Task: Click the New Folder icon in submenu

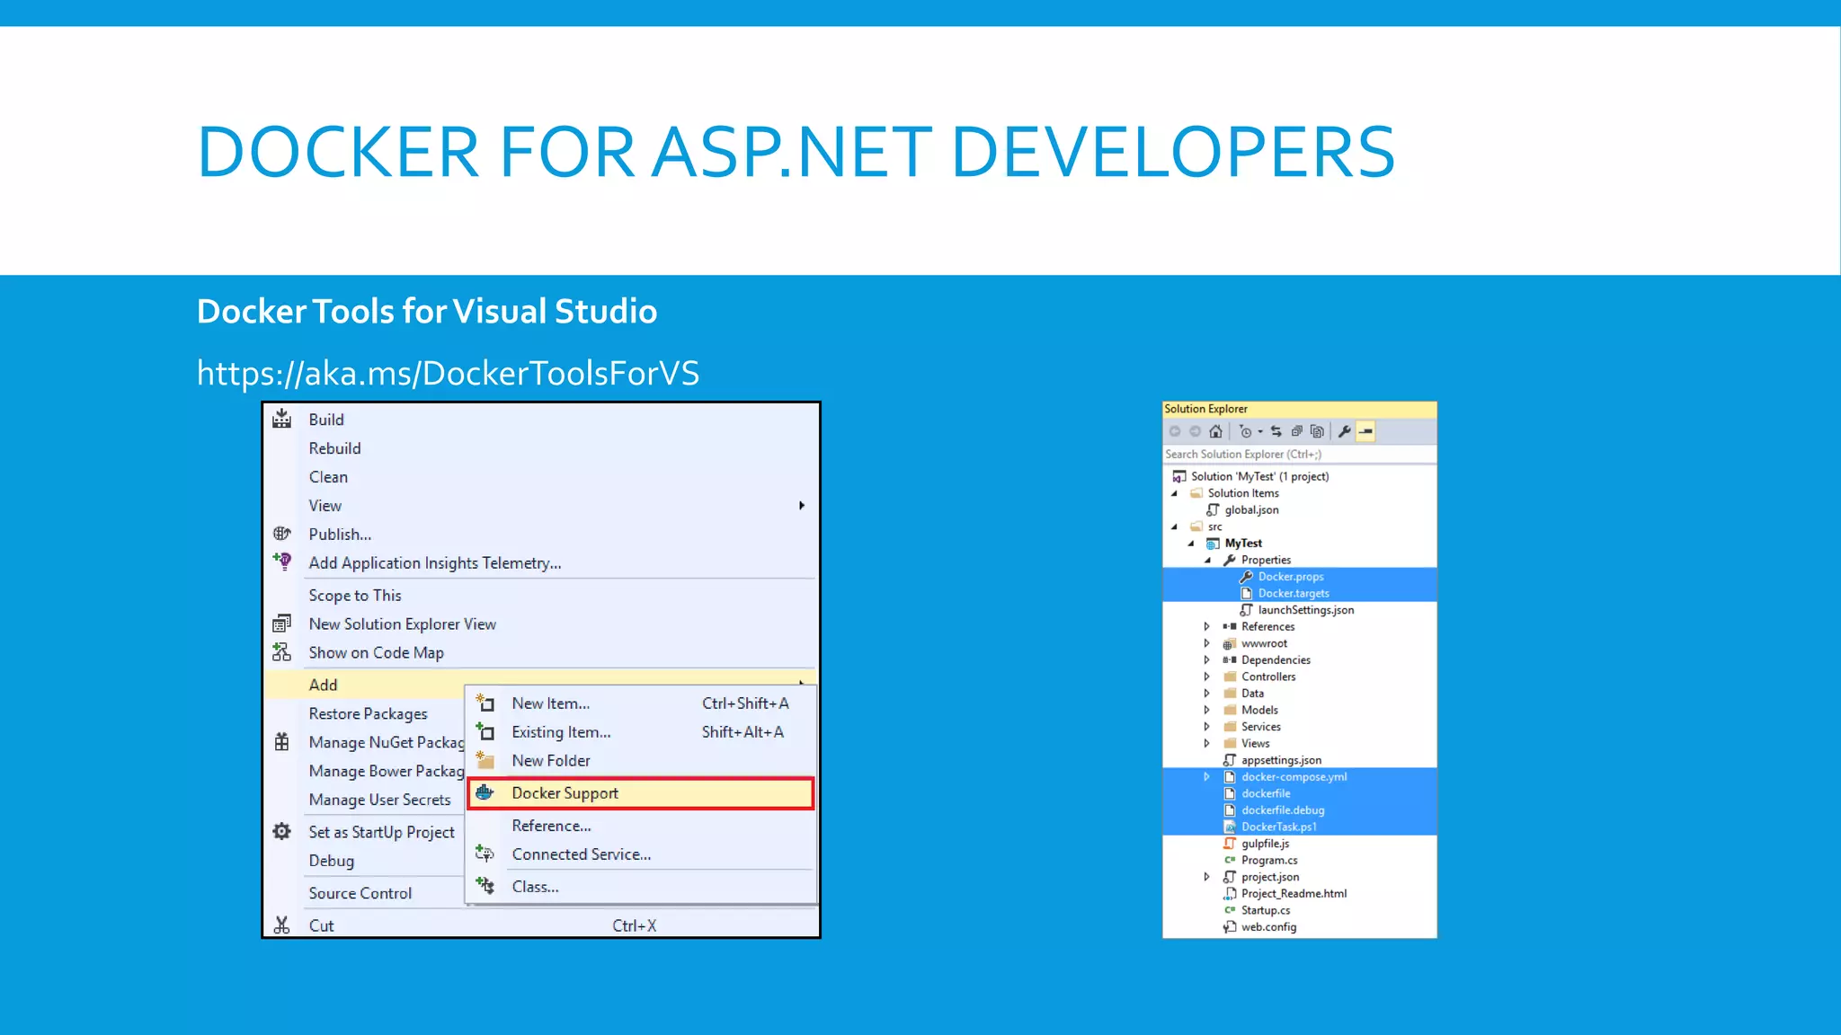Action: tap(485, 760)
